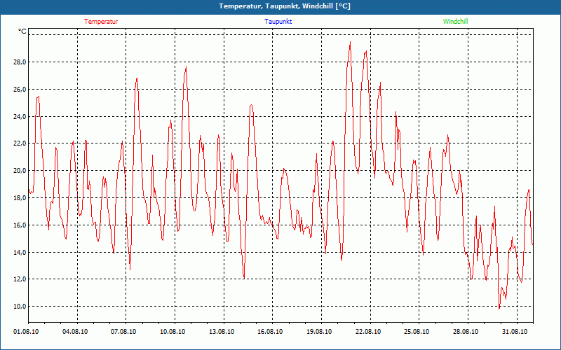Click the 19.08.10 date label

(x=319, y=332)
